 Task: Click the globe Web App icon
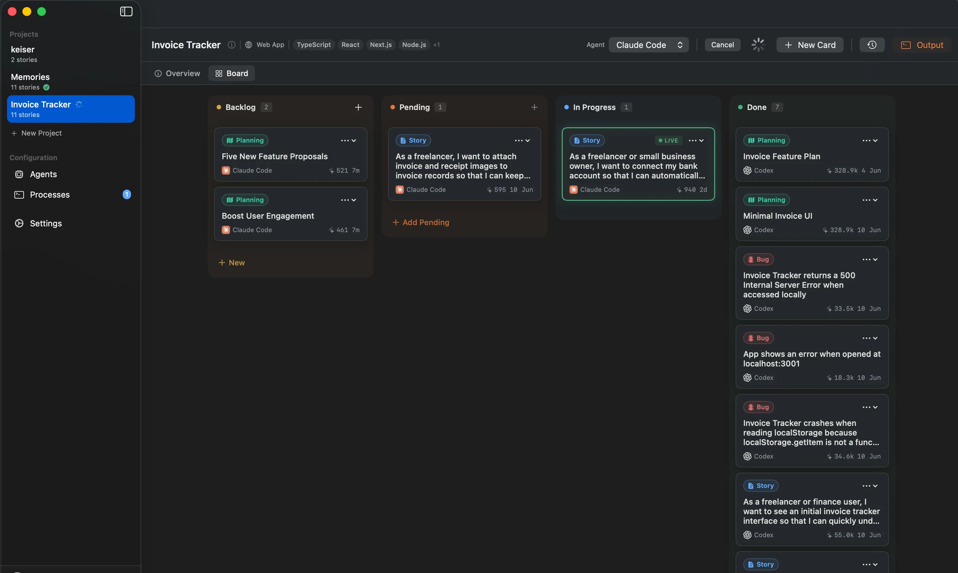click(249, 45)
